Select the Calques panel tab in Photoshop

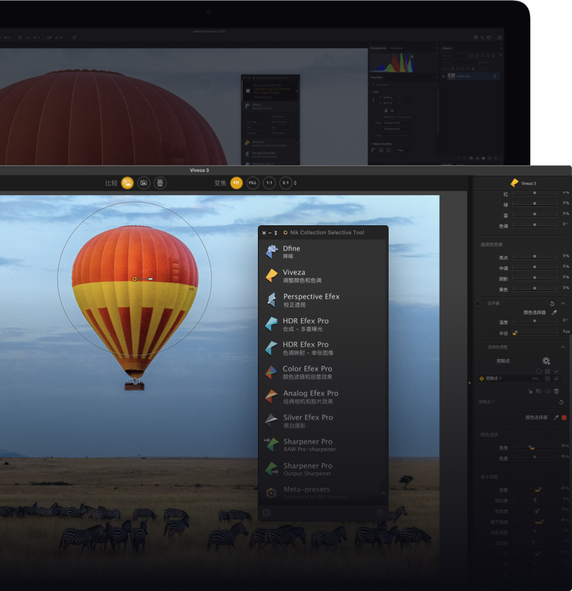point(446,48)
